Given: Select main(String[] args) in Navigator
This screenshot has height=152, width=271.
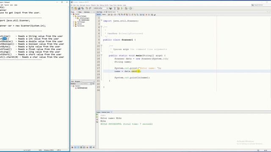Looking at the screenshot, I should (82, 88).
